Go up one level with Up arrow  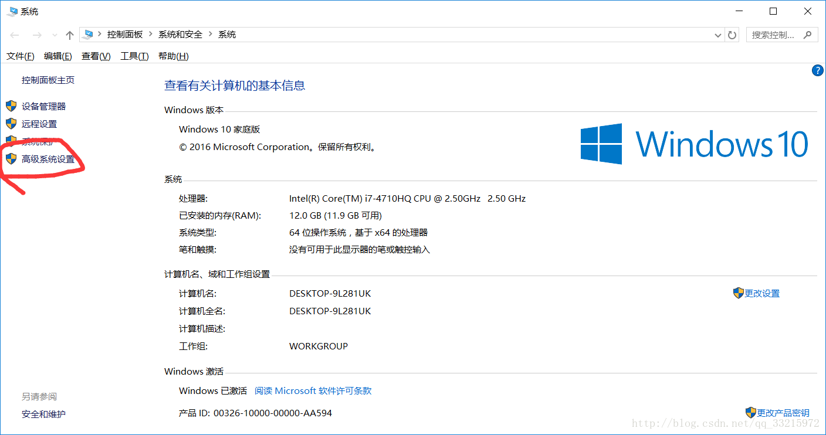coord(70,35)
